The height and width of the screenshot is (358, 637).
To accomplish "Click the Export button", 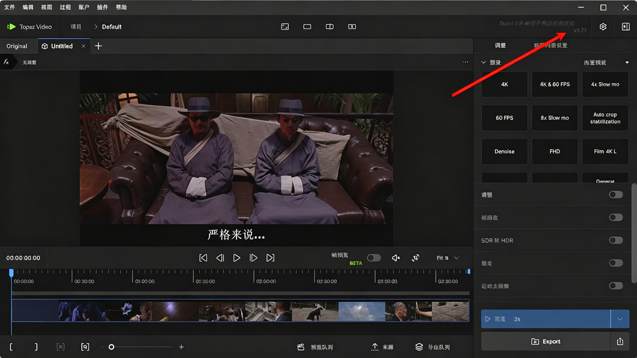I will click(x=546, y=341).
